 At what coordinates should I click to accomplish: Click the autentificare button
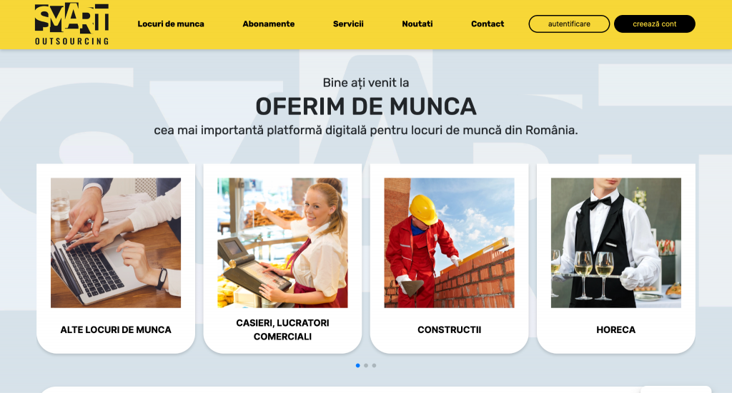[569, 24]
